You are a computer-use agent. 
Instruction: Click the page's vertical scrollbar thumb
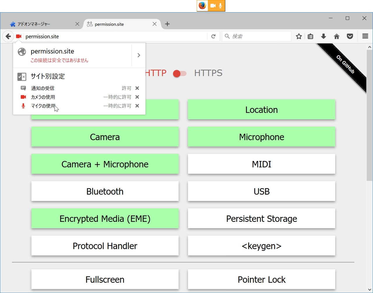370,117
